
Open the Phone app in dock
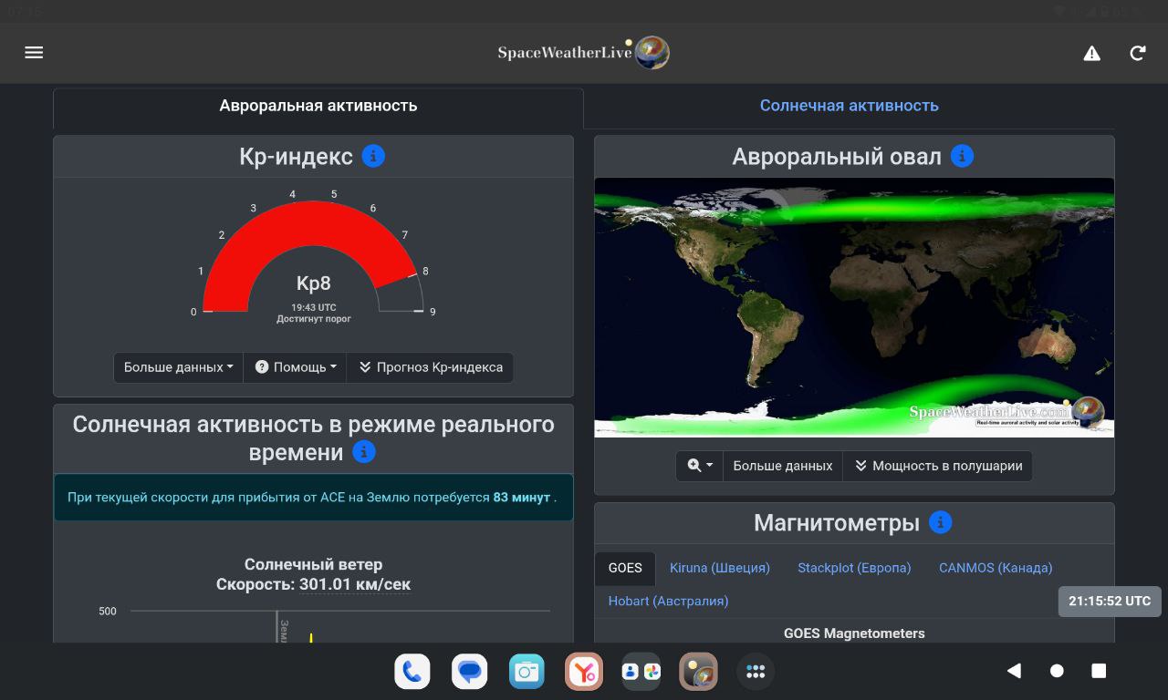pyautogui.click(x=412, y=672)
